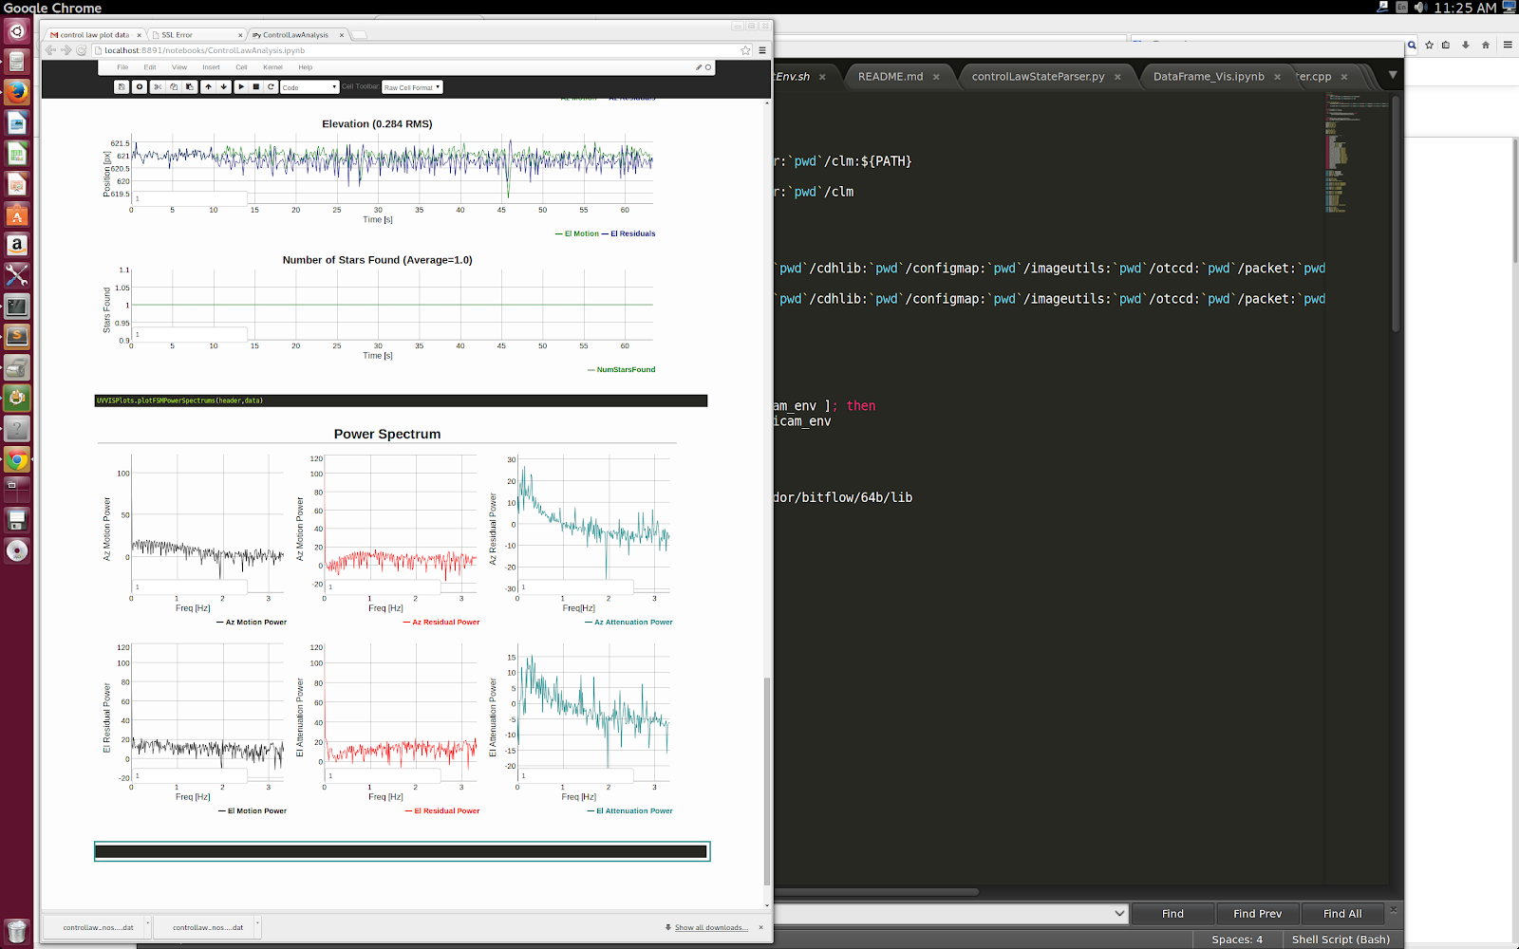Open controlLawStateParser.py tab in Sublime
Screen dimensions: 1519x949
(x=1038, y=77)
